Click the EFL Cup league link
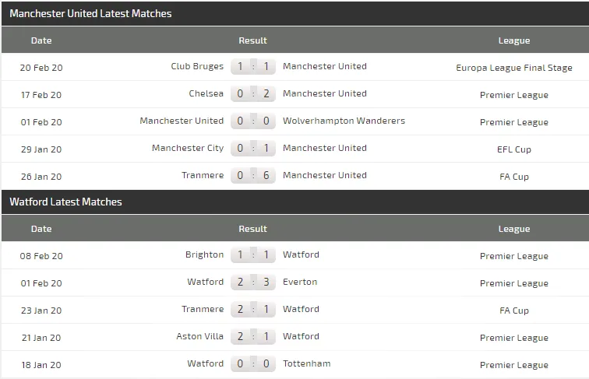This screenshot has height=379, width=589. pos(513,149)
